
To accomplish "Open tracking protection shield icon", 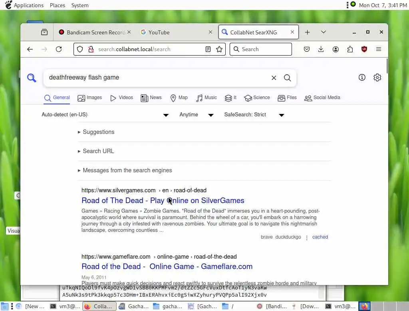I will coord(80,49).
